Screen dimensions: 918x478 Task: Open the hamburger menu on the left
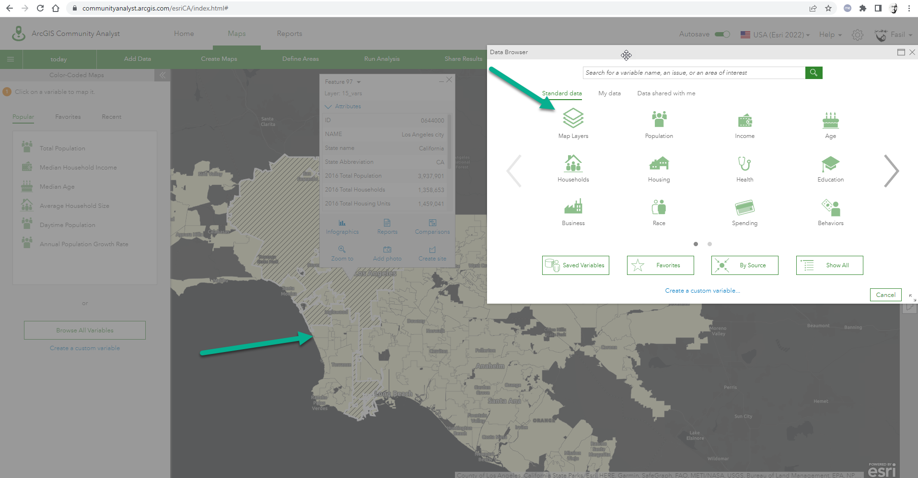click(x=11, y=58)
